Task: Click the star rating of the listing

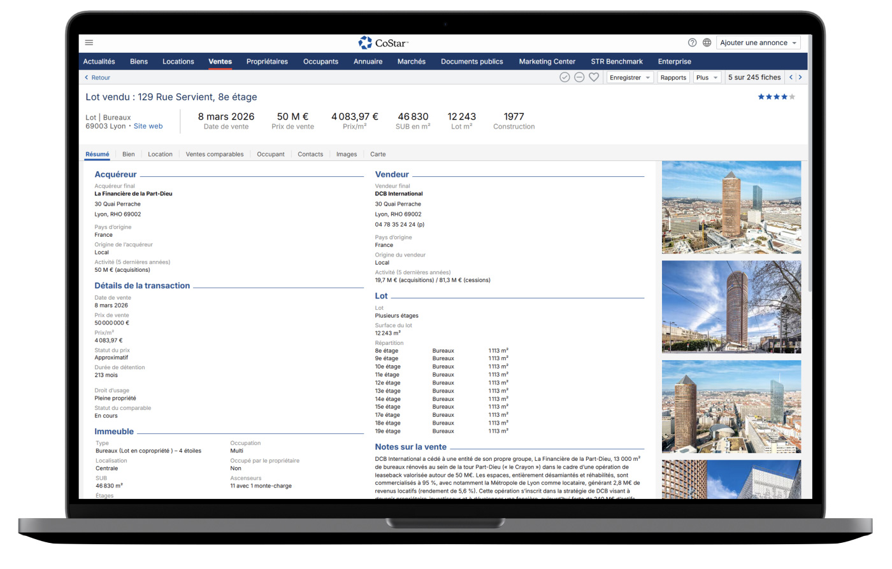Action: (776, 97)
